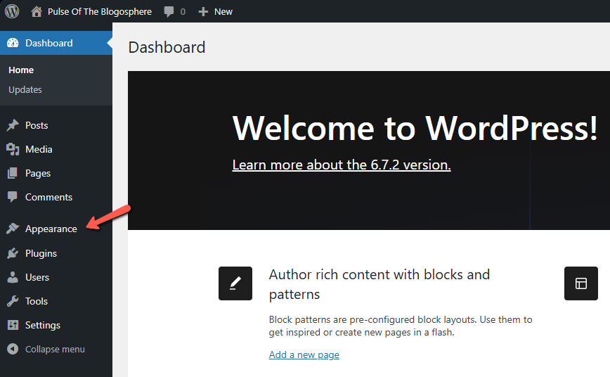Select the Updates submenu item
The image size is (610, 377).
pyautogui.click(x=25, y=89)
